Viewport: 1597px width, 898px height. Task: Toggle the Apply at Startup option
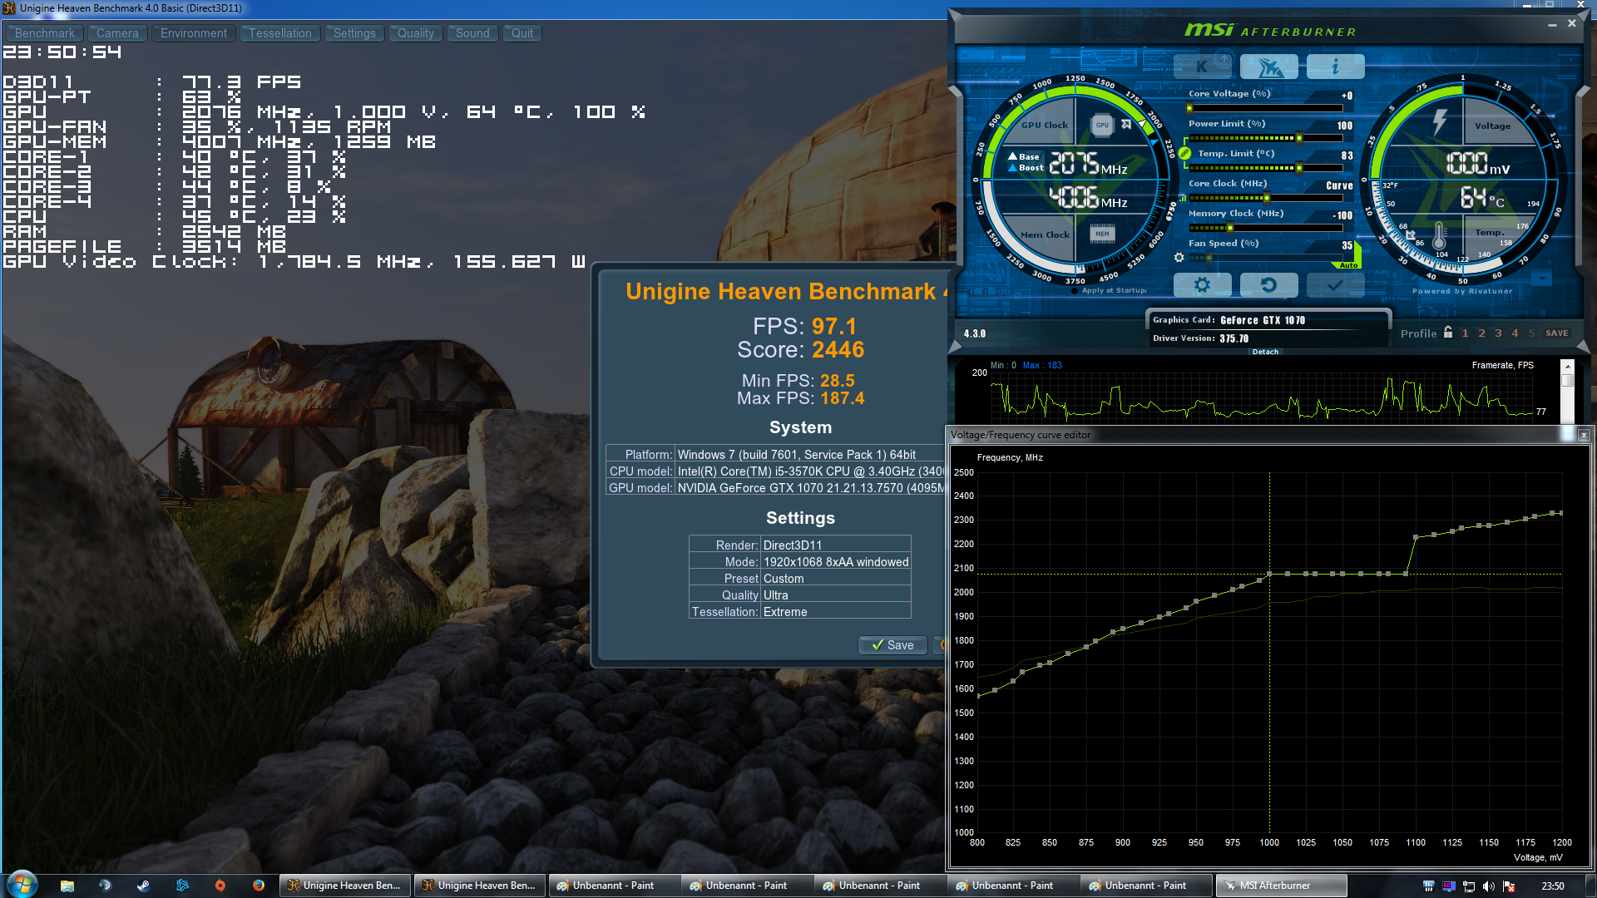[x=1075, y=291]
